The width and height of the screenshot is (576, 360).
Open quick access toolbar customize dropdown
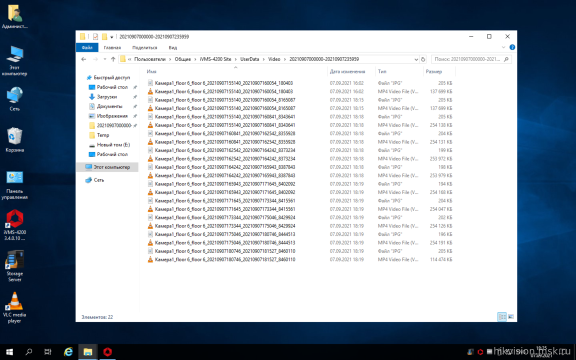coord(111,37)
